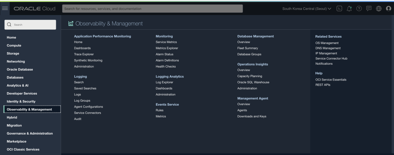The width and height of the screenshot is (394, 155).
Task: Select Marketplace in the sidebar menu
Action: pyautogui.click(x=16, y=141)
